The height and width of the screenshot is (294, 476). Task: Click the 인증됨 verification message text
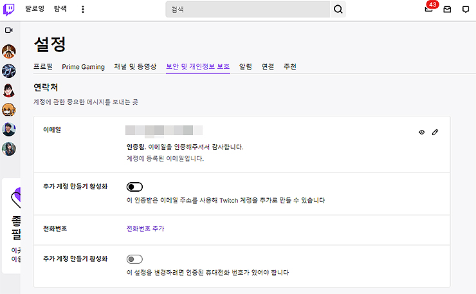tap(185, 147)
